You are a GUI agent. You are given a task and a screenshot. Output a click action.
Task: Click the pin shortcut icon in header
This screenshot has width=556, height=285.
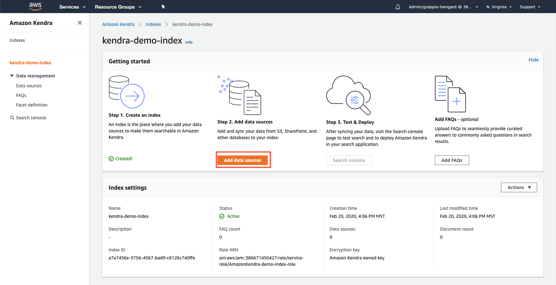click(x=163, y=7)
